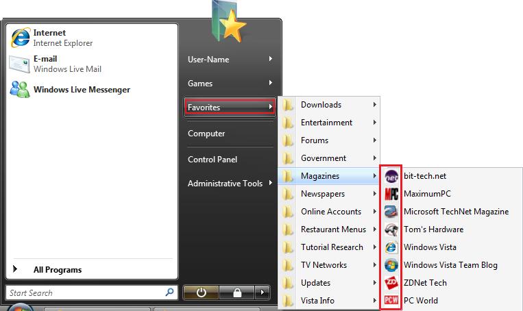The image size is (523, 311).
Task: Select the Games Start menu entry
Action: pos(230,83)
